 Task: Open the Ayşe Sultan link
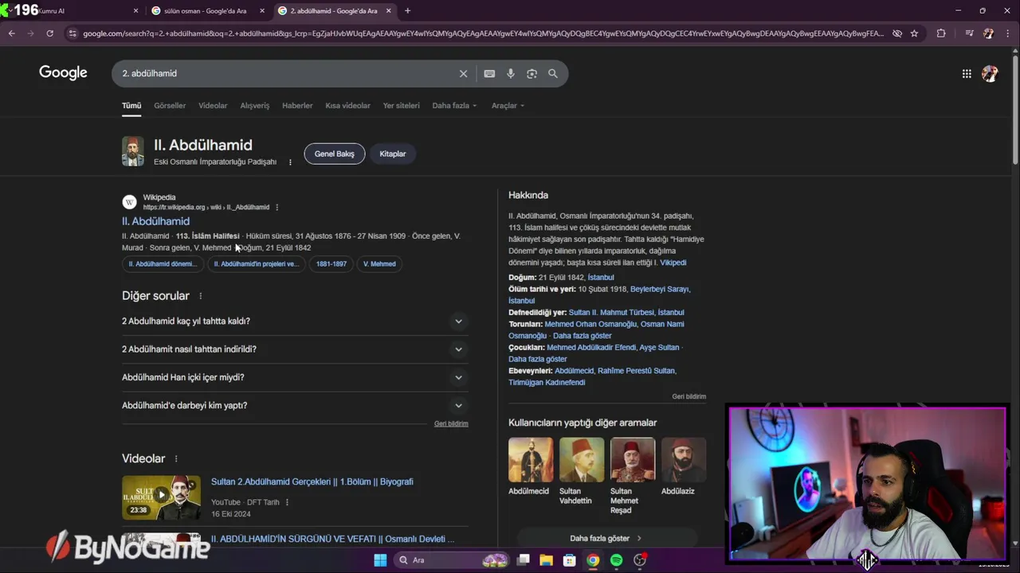[x=659, y=347]
